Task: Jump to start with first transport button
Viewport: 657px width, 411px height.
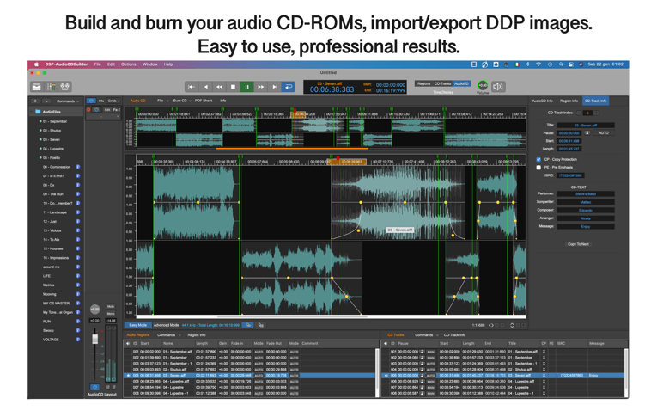Action: [192, 87]
